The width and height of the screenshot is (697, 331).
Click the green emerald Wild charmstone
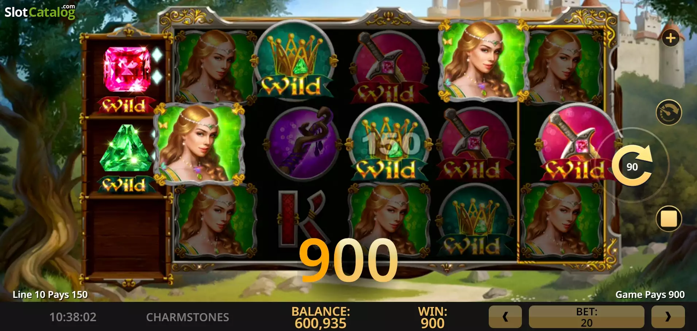[126, 158]
